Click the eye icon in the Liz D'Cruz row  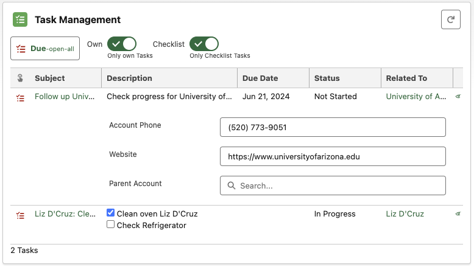click(x=458, y=213)
